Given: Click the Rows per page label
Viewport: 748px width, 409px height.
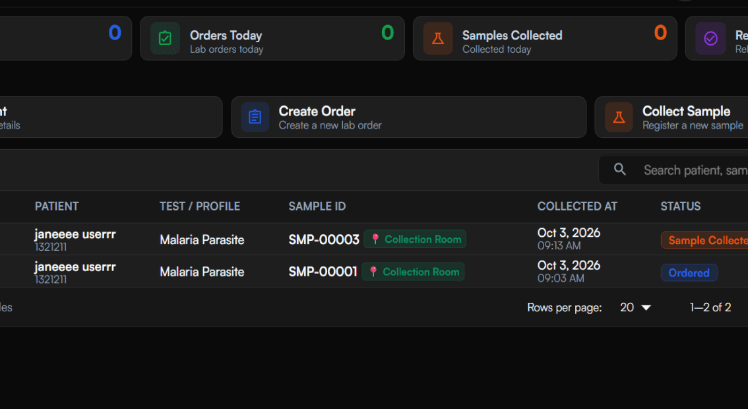Looking at the screenshot, I should [565, 308].
